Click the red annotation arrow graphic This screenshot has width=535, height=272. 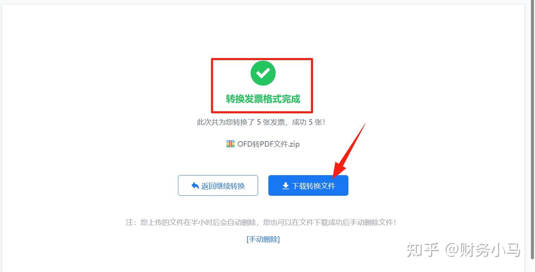pyautogui.click(x=349, y=150)
